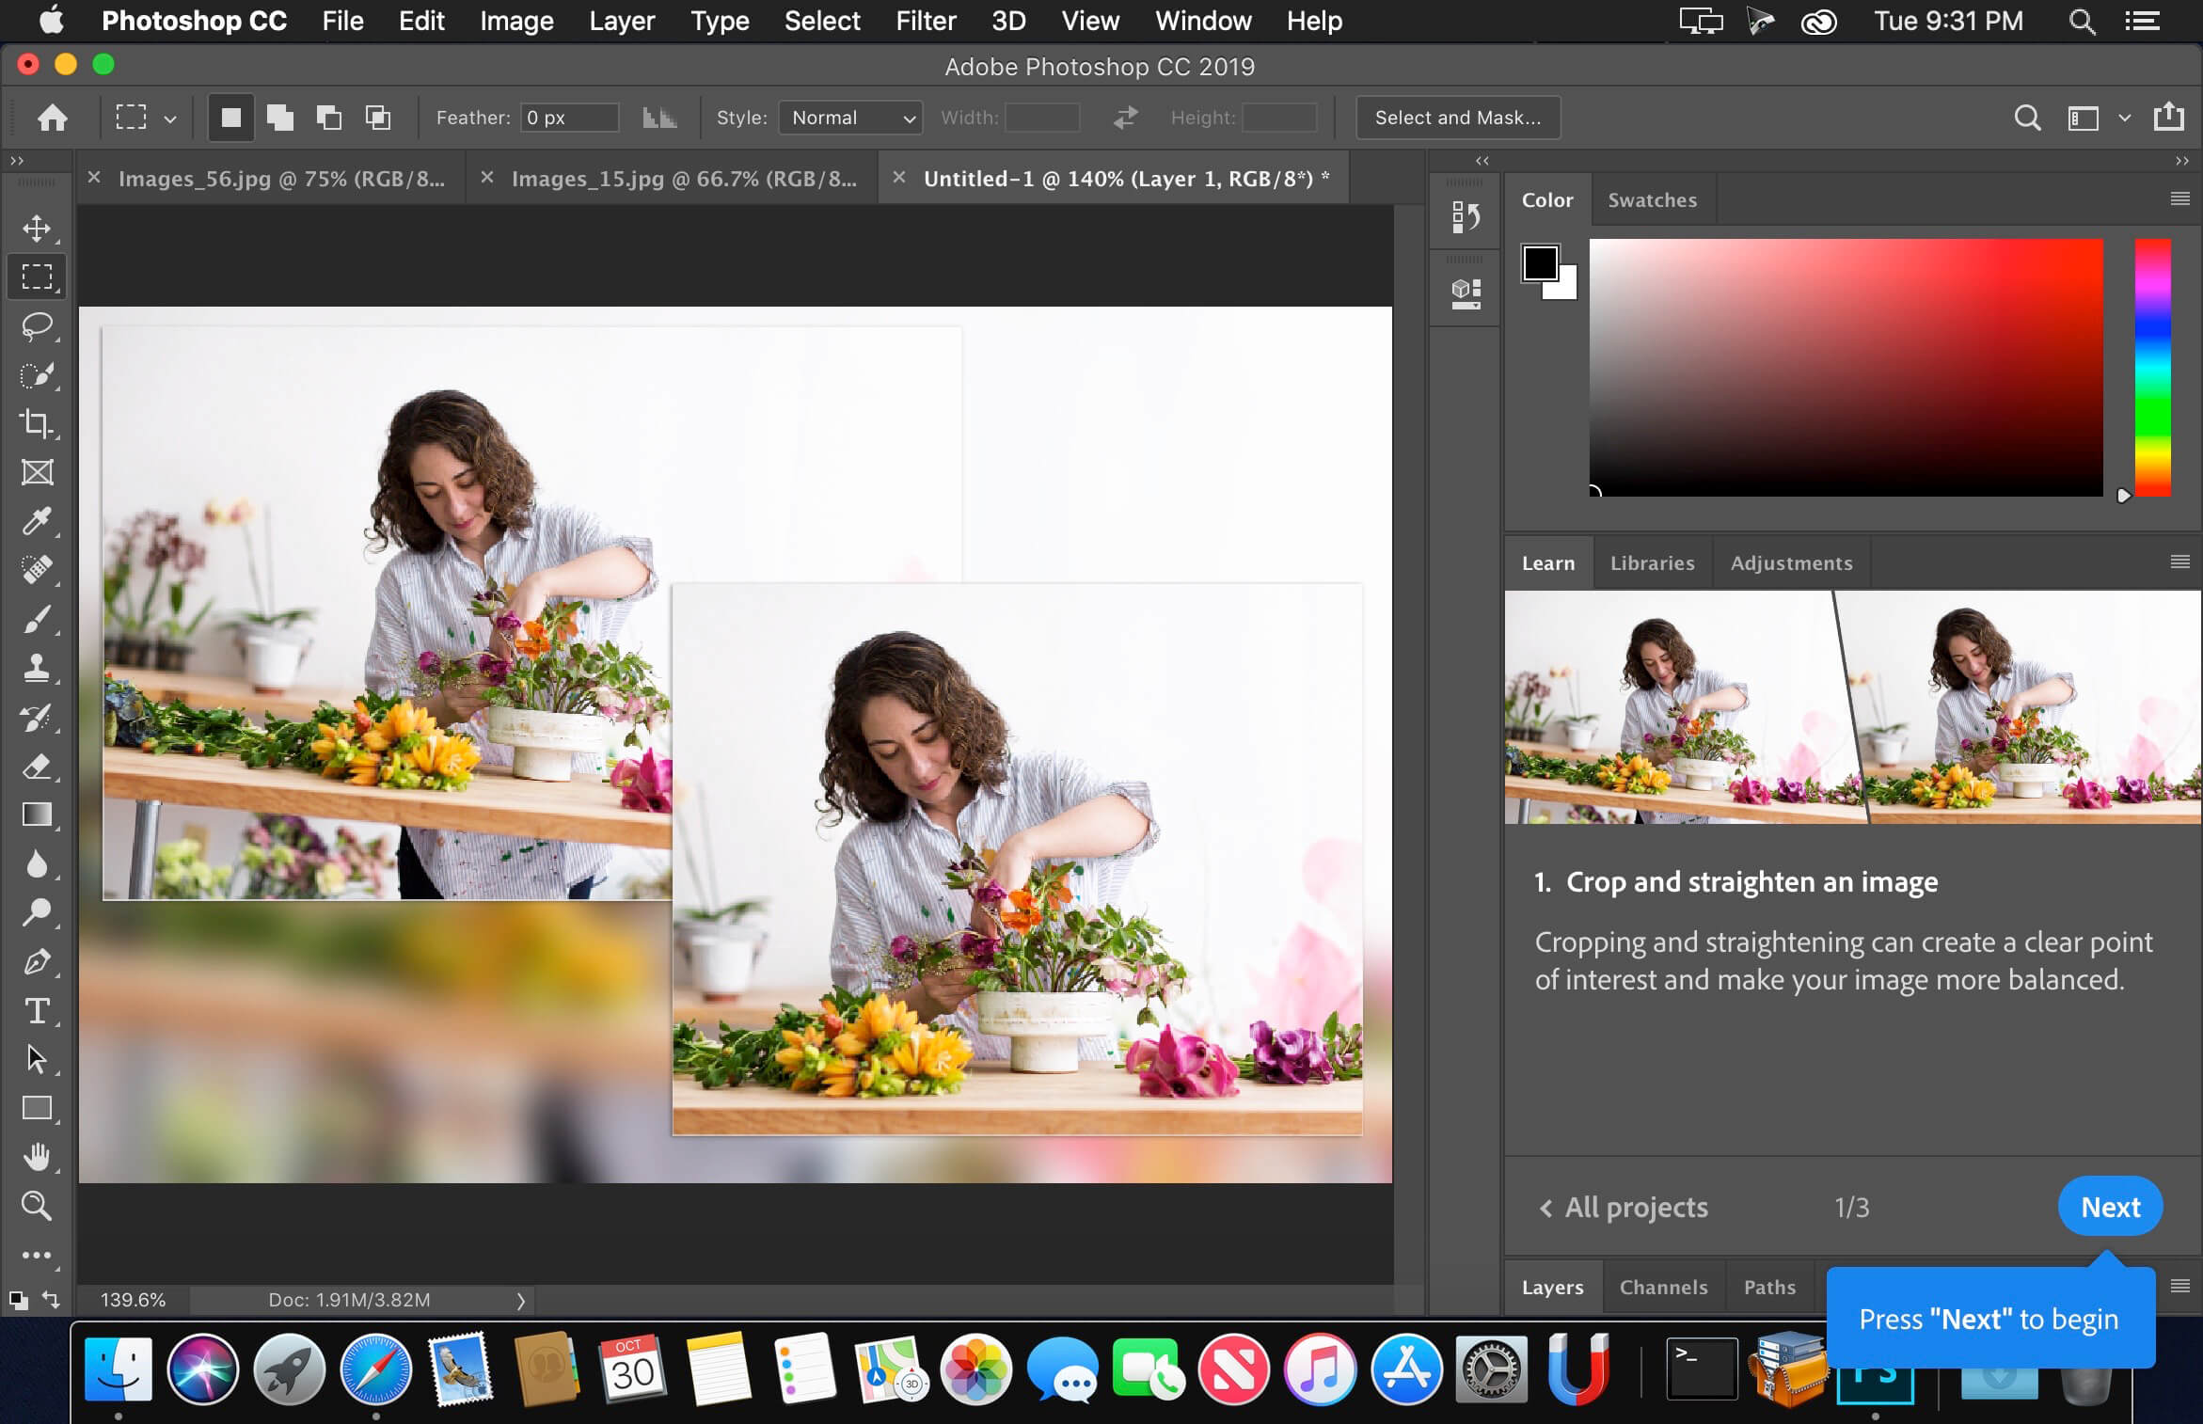Open the Filter menu
The image size is (2203, 1424).
point(924,21)
